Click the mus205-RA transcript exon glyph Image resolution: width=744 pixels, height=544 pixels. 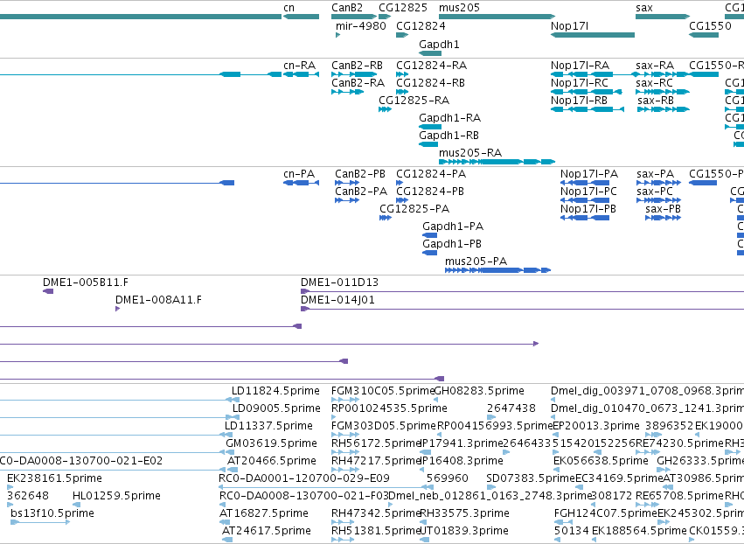[x=497, y=162]
